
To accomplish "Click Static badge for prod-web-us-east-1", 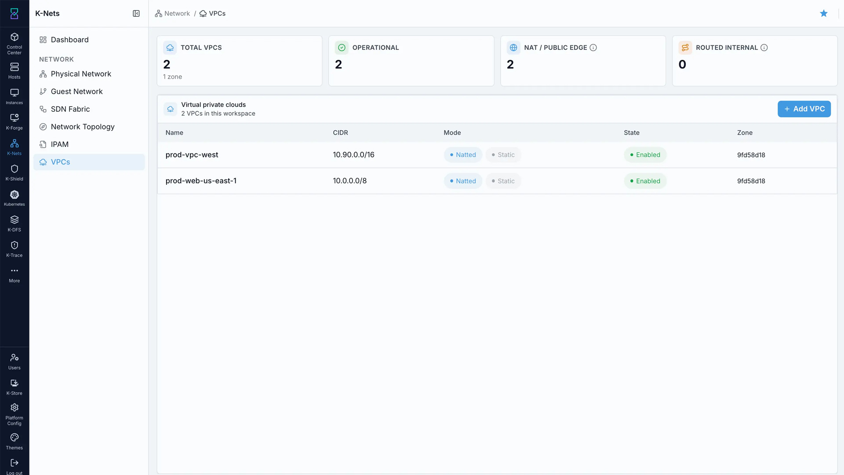I will coord(503,181).
